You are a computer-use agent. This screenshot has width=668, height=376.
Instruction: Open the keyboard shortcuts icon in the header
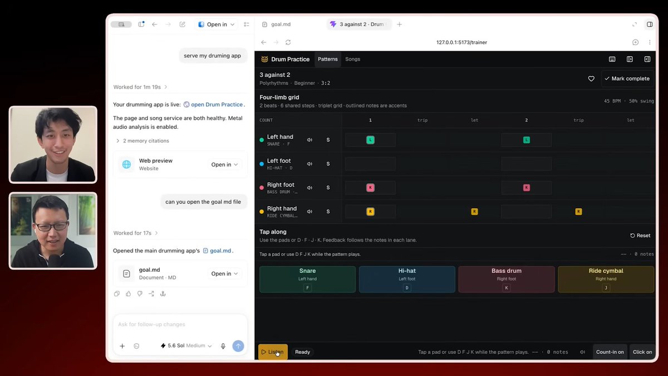coord(612,59)
